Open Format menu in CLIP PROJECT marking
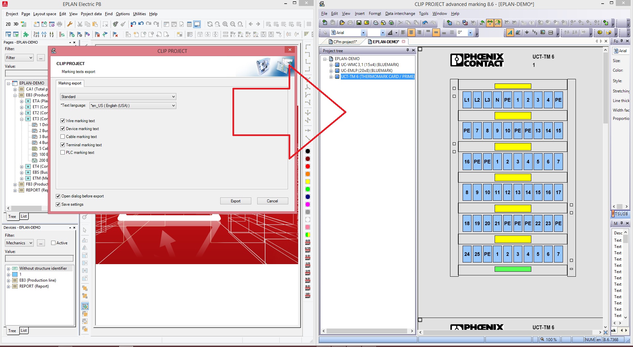633x347 pixels. click(375, 14)
